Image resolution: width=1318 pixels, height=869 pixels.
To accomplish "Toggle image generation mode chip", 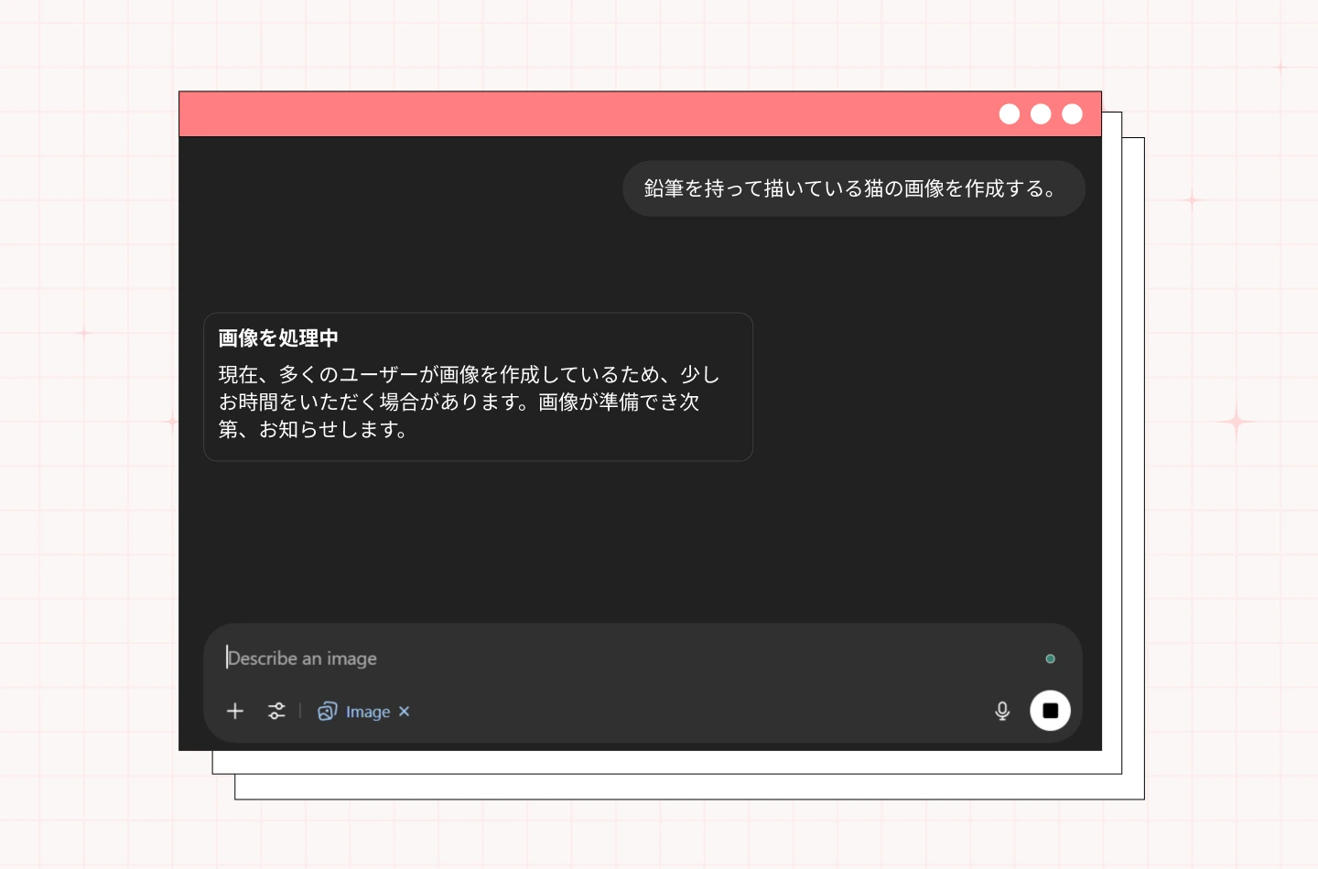I will point(362,711).
